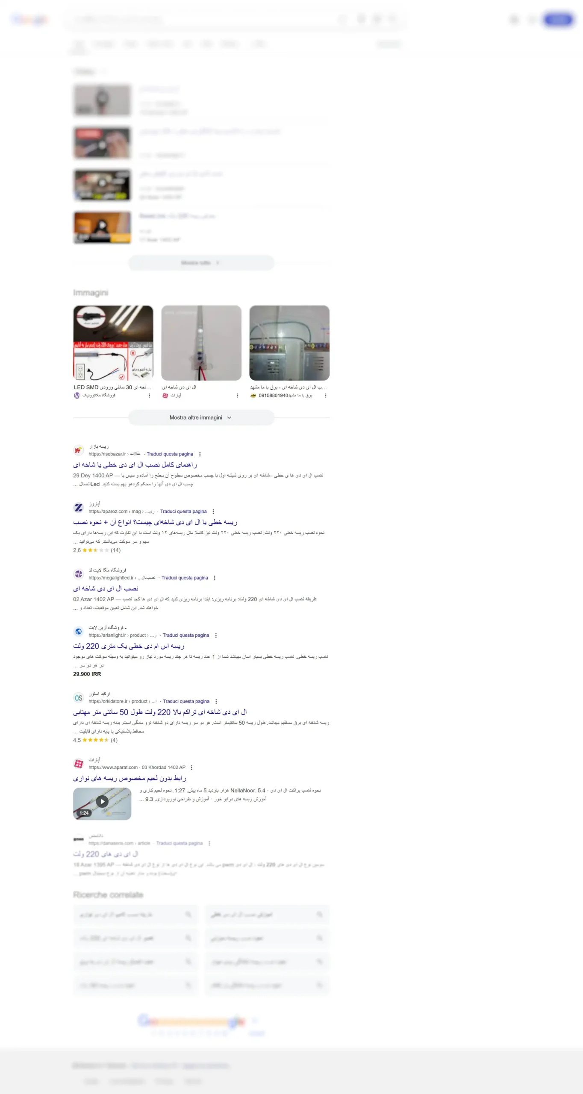
Task: Play the aparat video with the play button
Action: 102,801
